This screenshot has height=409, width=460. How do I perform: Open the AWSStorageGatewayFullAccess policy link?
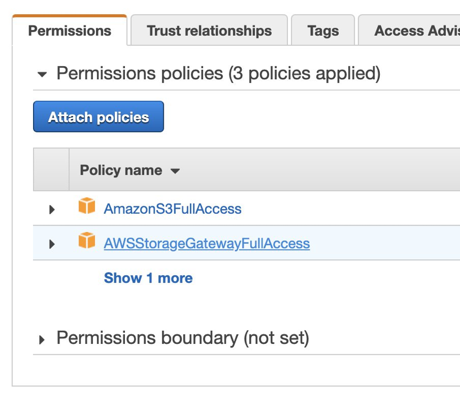(207, 244)
